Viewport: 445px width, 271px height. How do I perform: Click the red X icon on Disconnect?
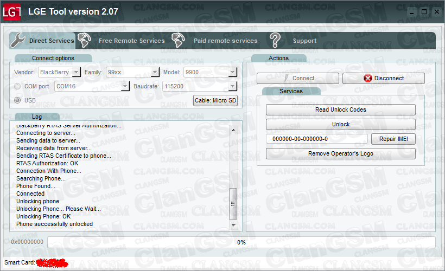(368, 78)
